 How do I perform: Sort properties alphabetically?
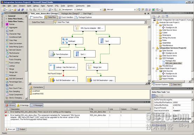(157, 96)
